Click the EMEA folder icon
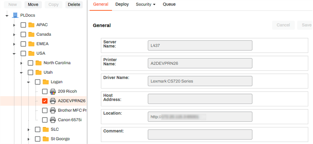Viewport: 313px width, 144px height. 31,44
